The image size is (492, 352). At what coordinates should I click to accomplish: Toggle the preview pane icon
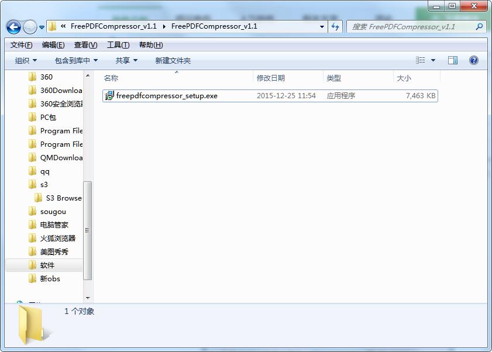[x=452, y=60]
